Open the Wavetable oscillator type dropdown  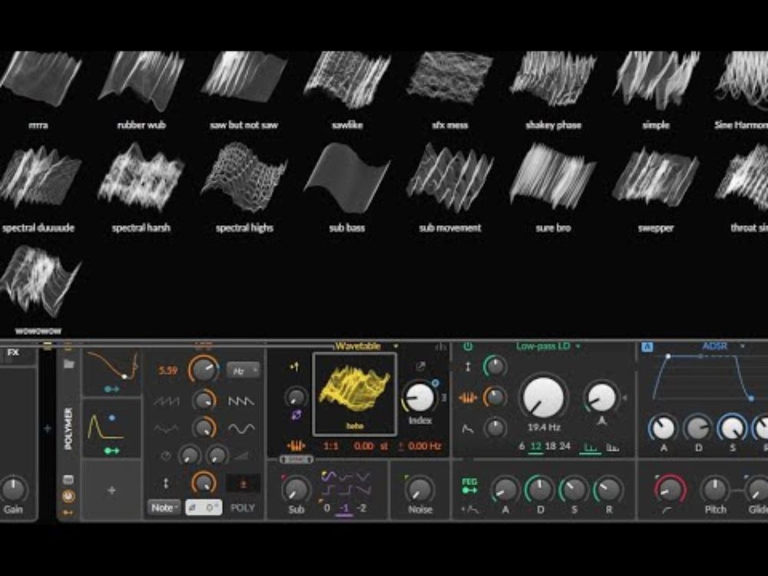[366, 347]
